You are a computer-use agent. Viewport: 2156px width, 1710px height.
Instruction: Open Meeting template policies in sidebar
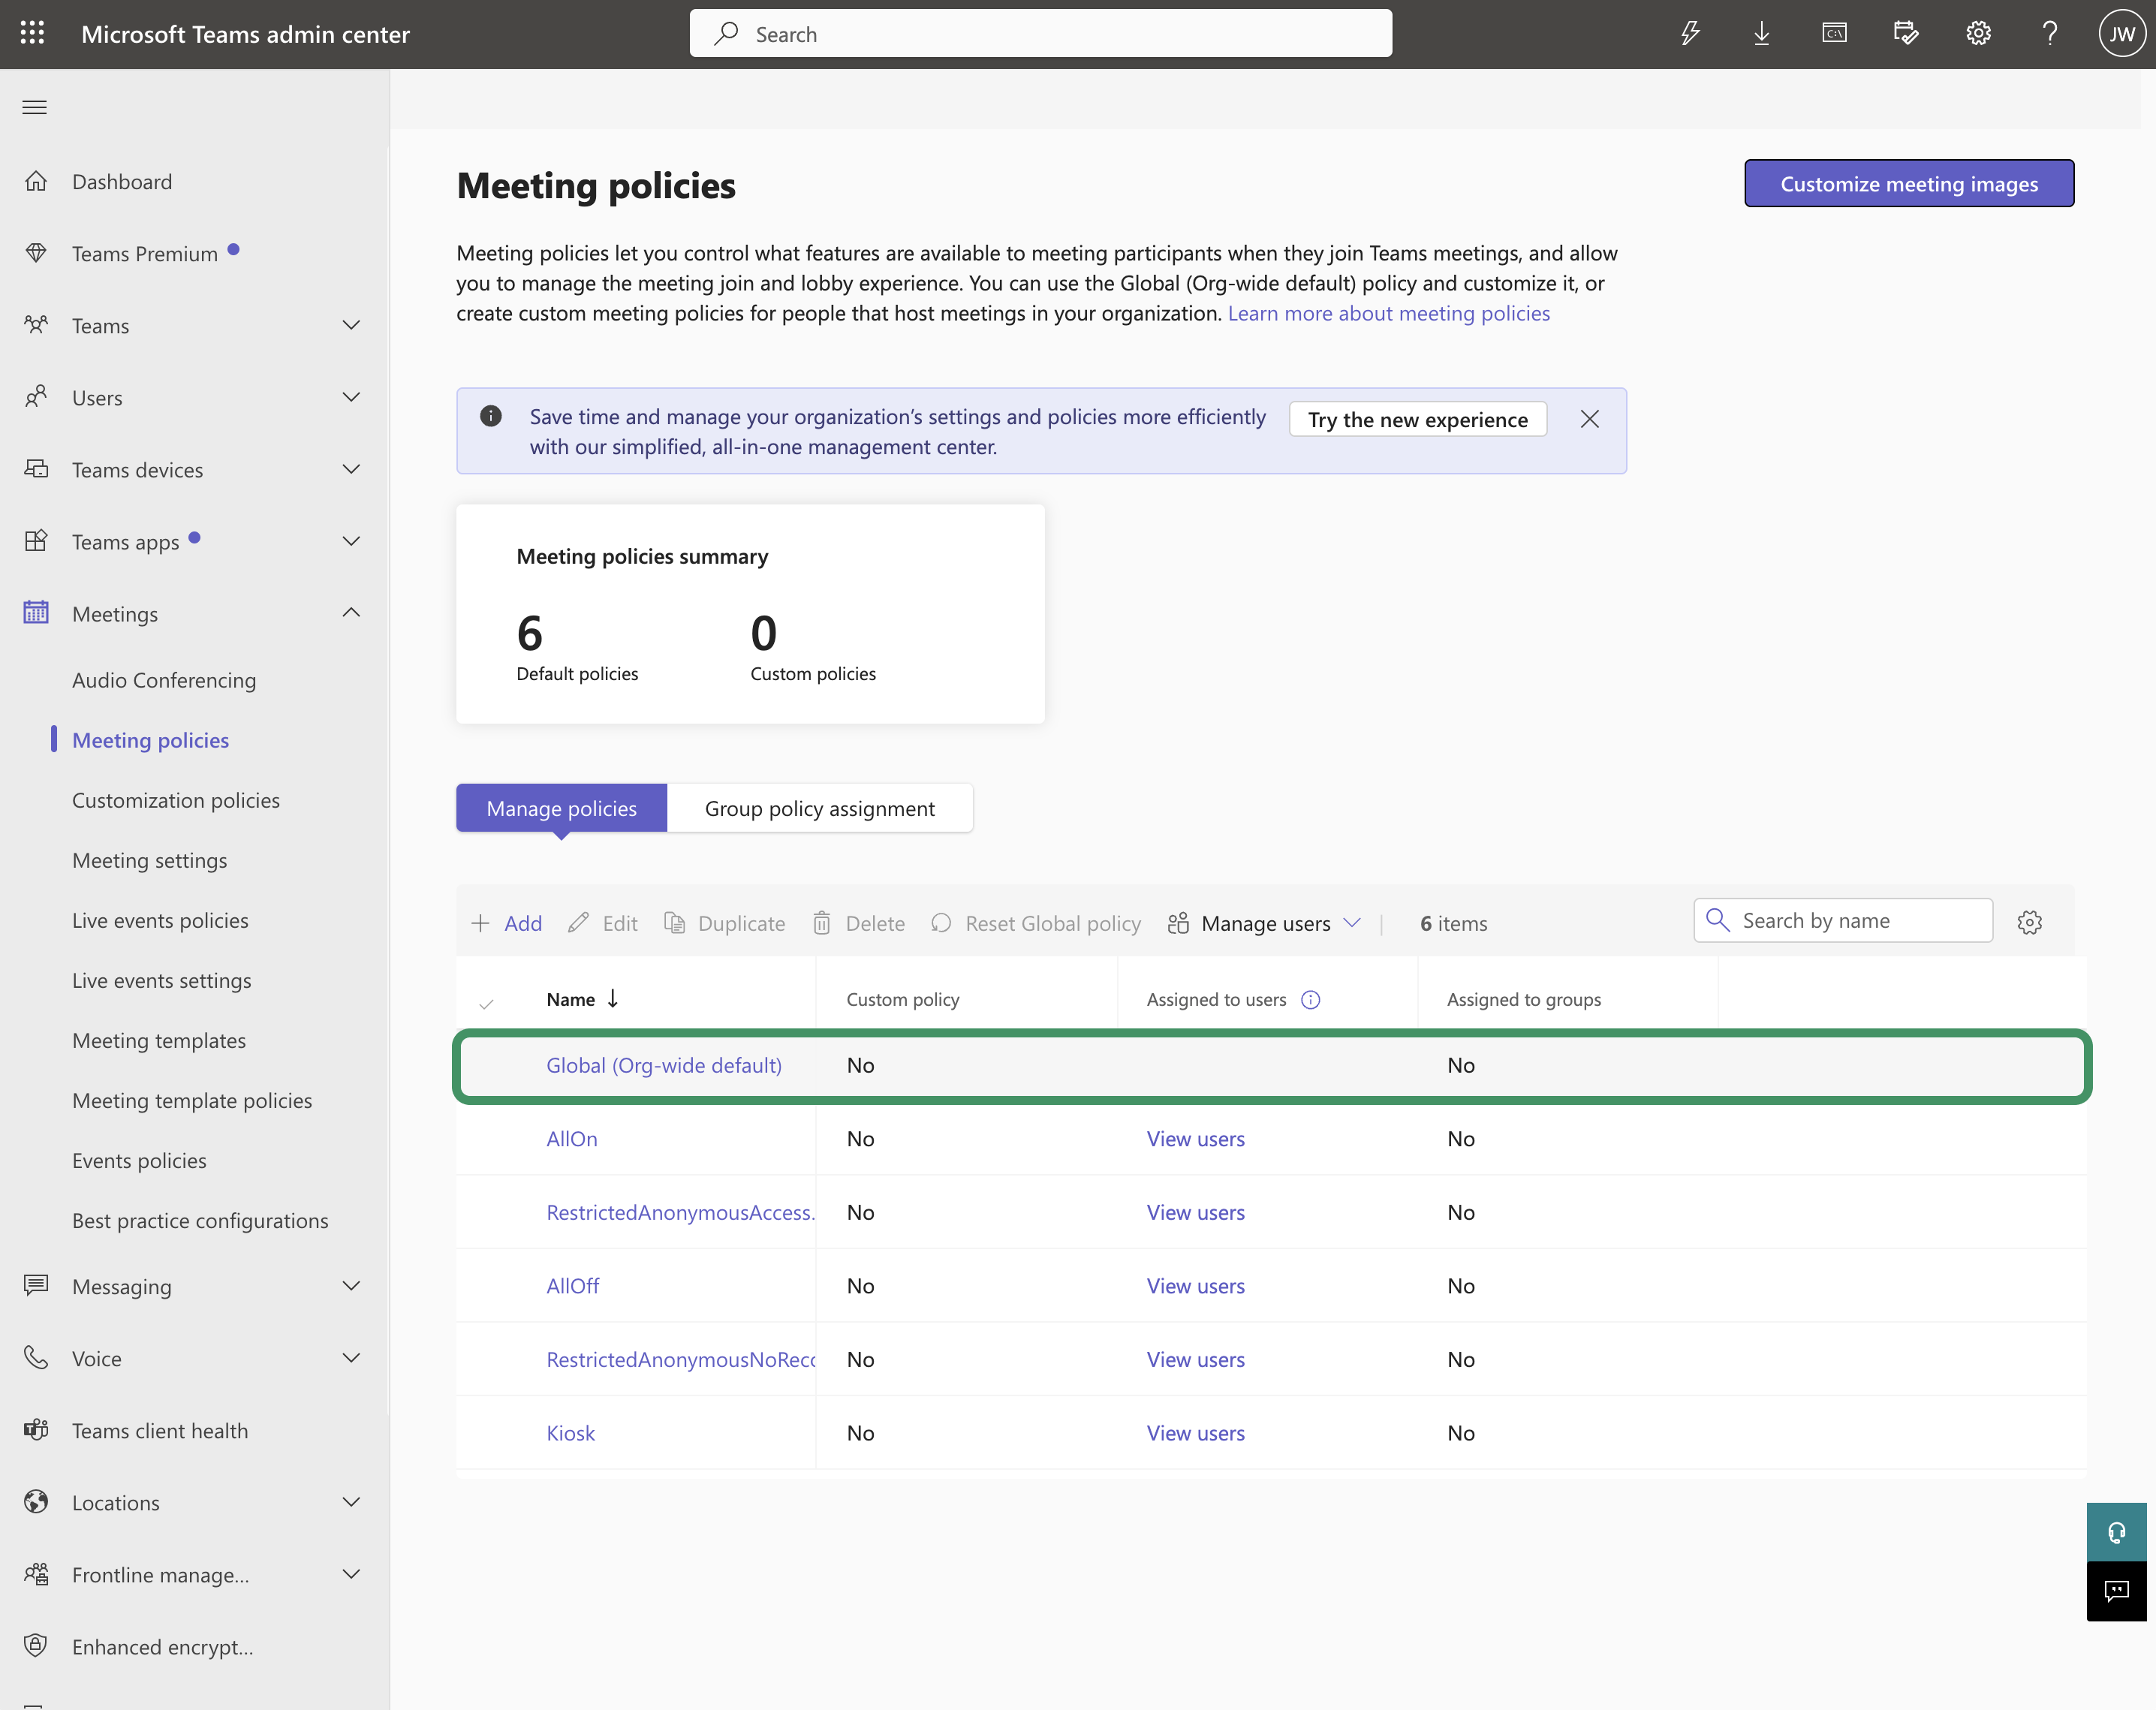point(192,1100)
